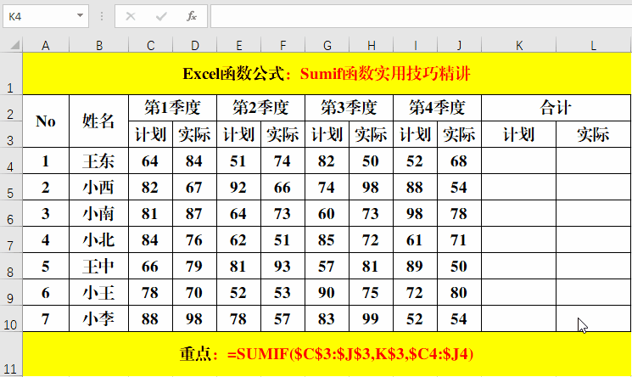Image resolution: width=632 pixels, height=377 pixels.
Task: Click the '实际' cell under 第4季度
Action: pyautogui.click(x=459, y=134)
